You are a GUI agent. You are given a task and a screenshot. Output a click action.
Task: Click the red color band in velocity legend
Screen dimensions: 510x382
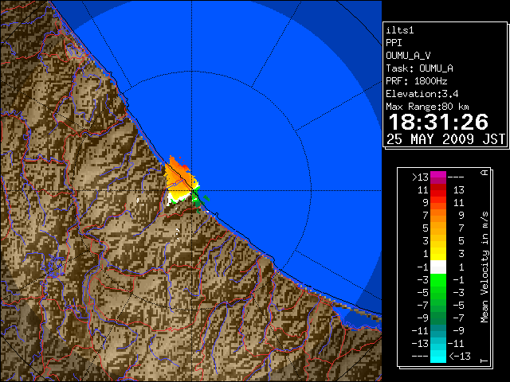(438, 193)
